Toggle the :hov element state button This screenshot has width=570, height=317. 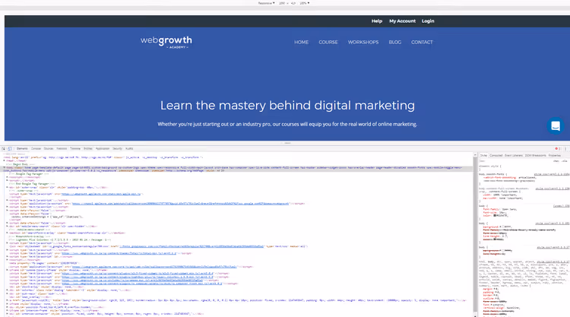pyautogui.click(x=556, y=160)
